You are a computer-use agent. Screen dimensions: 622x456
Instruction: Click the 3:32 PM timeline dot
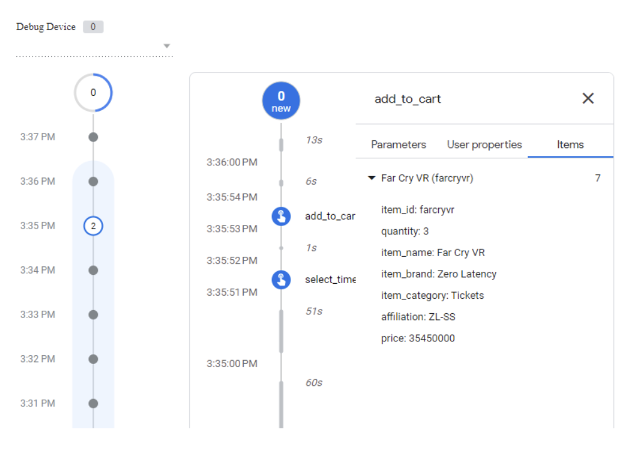[x=93, y=359]
